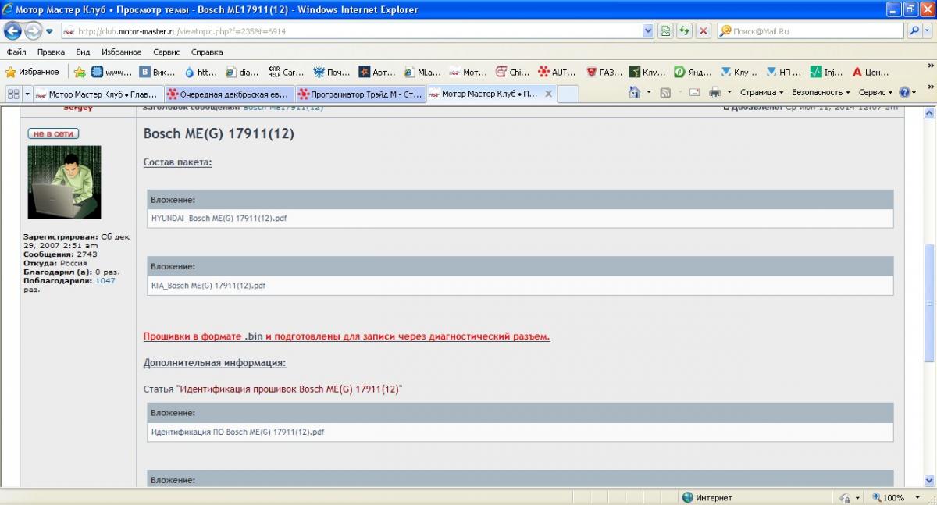
Task: Close the active Мотор Мастер Клуб tab
Action: click(x=548, y=94)
